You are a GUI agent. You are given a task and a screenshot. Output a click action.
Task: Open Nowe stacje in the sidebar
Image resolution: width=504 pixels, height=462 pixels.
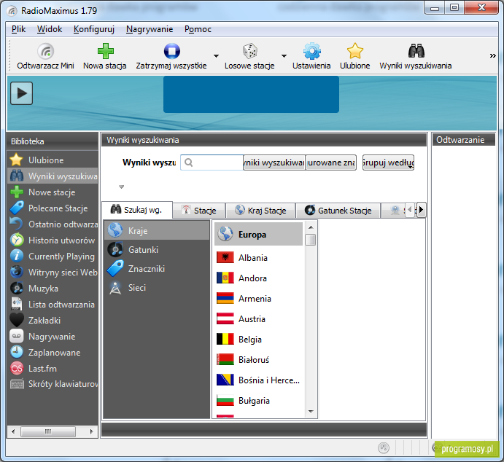click(53, 192)
